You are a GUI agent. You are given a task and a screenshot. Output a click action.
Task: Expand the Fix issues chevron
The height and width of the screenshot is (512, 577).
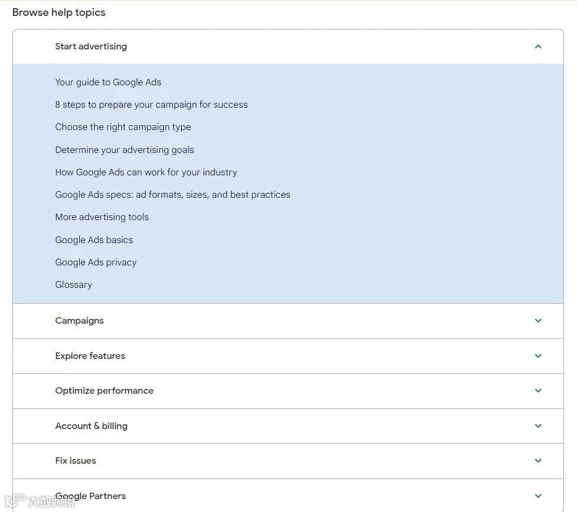click(538, 461)
